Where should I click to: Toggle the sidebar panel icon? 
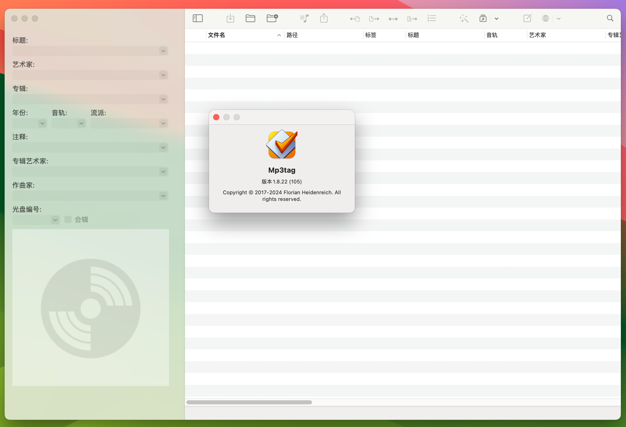coord(197,18)
